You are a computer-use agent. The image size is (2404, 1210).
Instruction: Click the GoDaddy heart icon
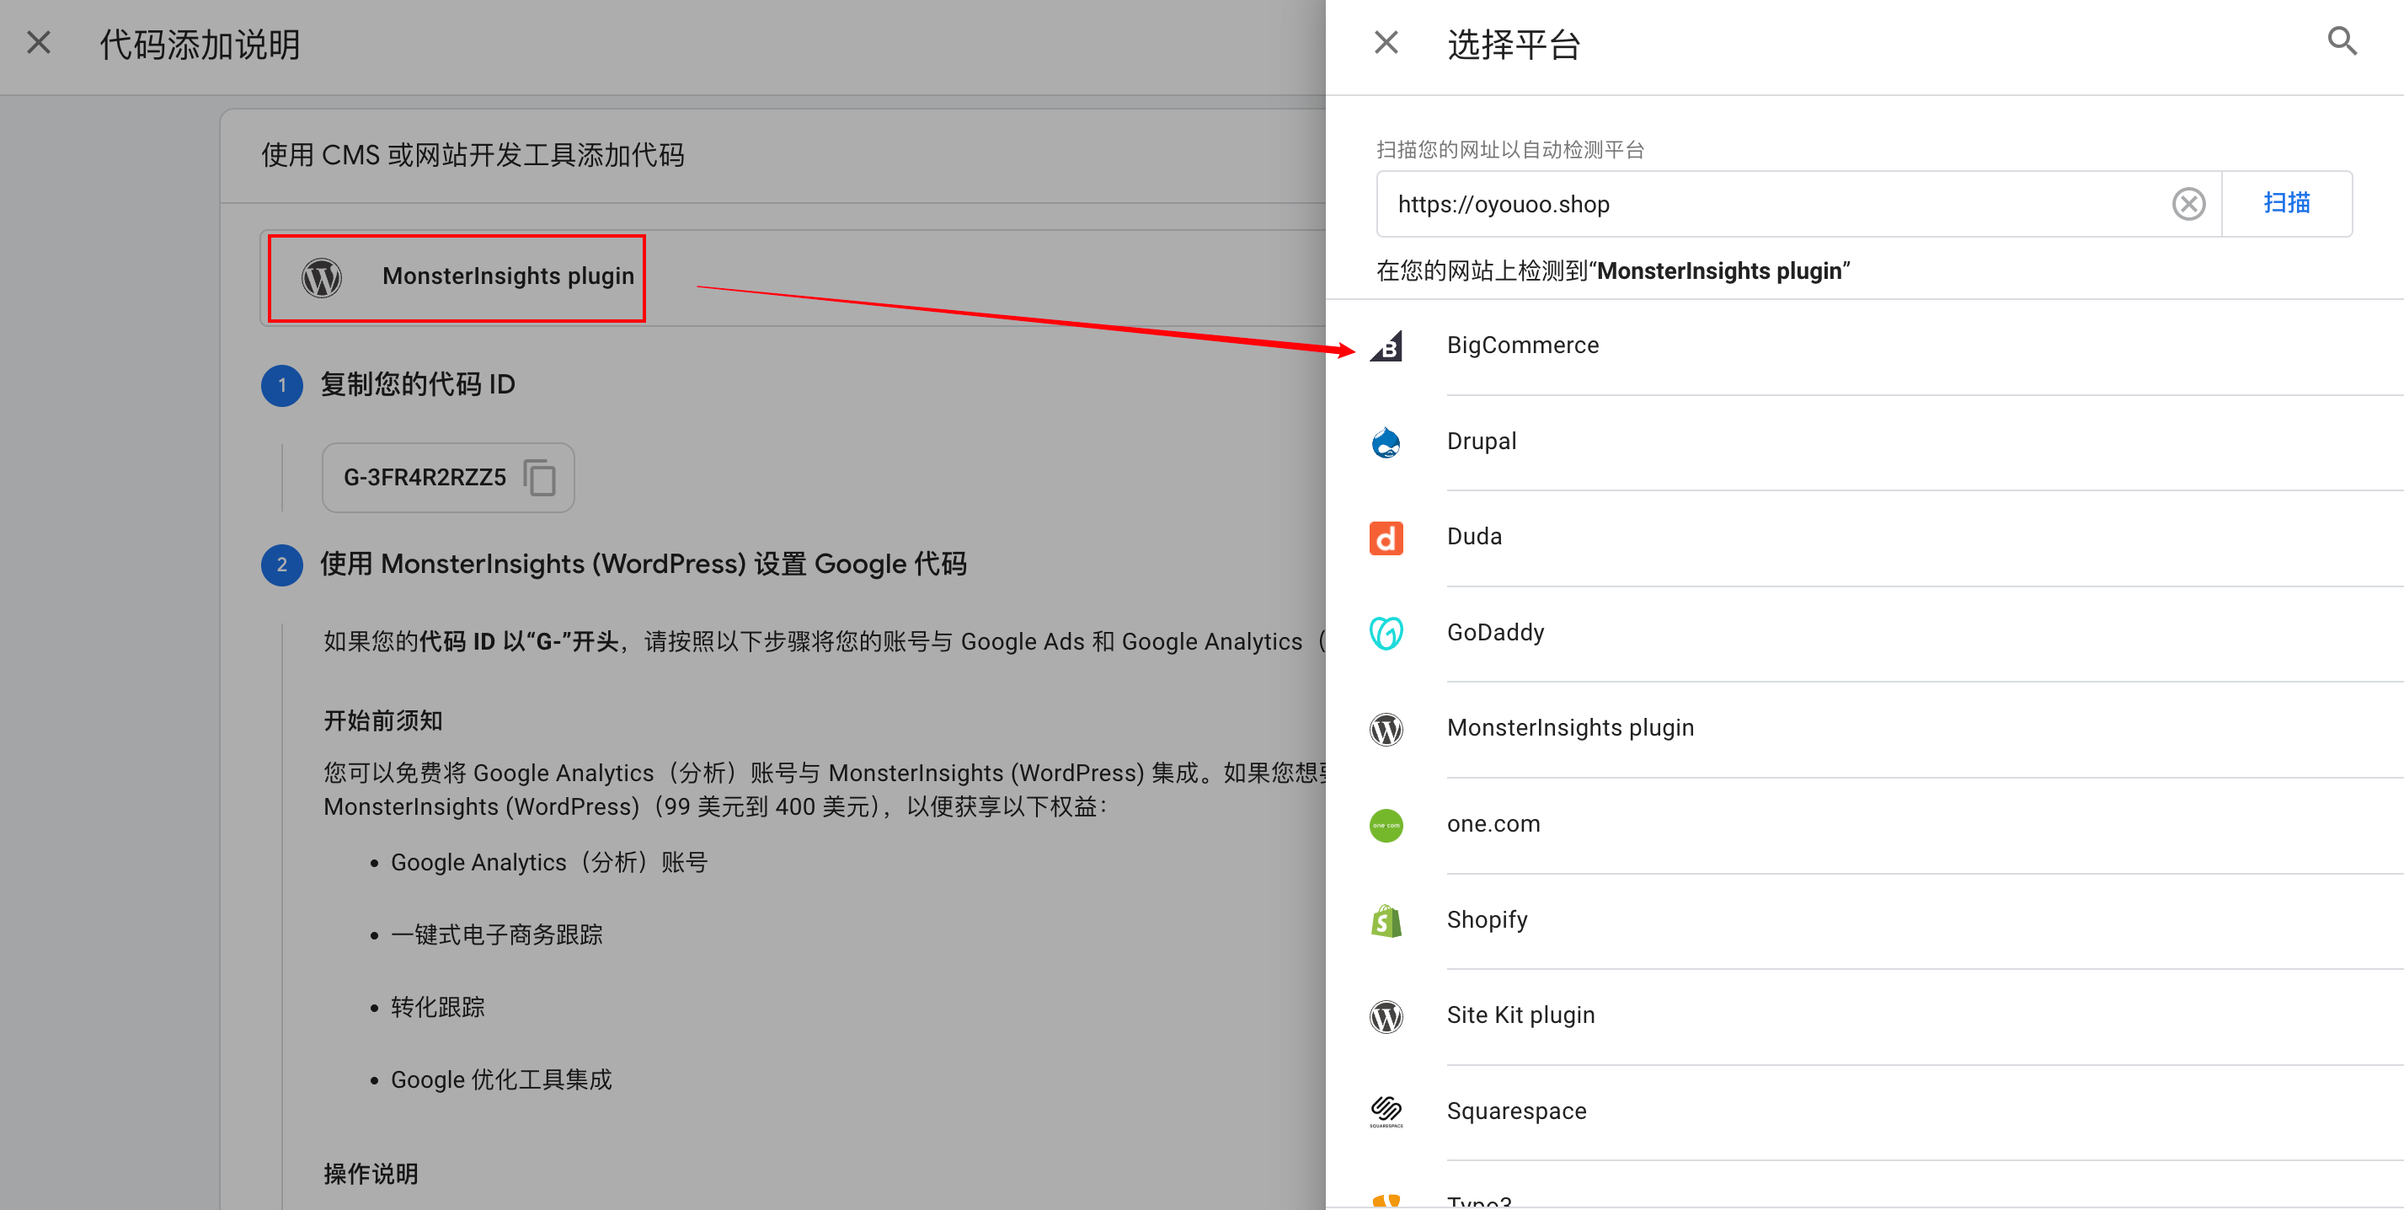click(1386, 633)
